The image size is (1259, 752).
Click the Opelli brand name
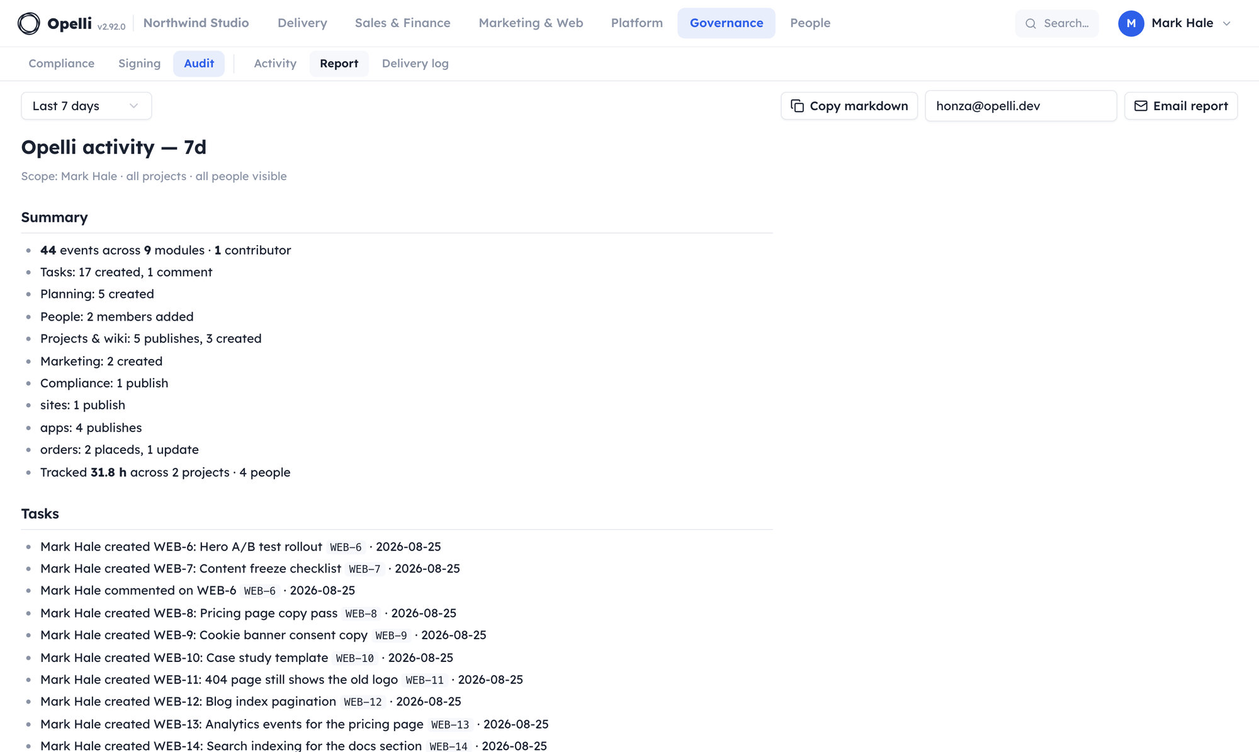click(69, 23)
